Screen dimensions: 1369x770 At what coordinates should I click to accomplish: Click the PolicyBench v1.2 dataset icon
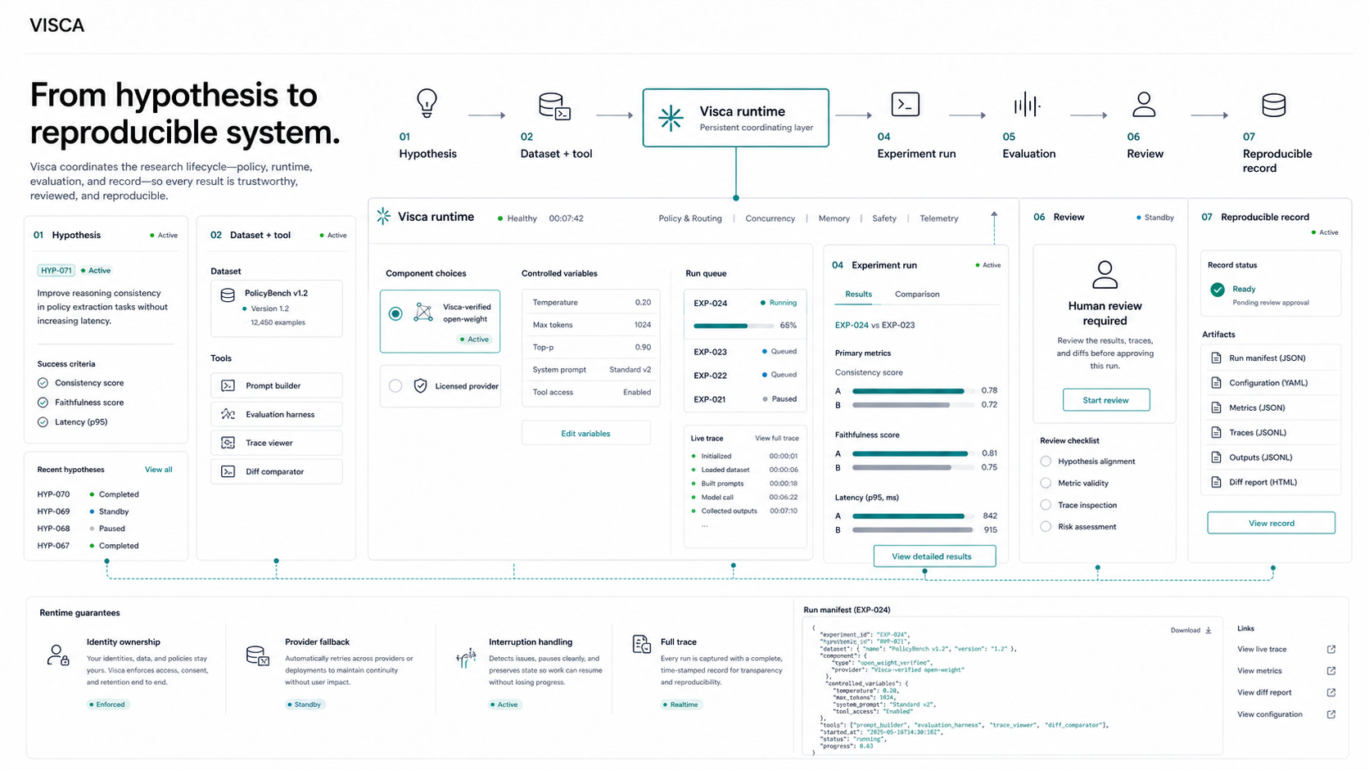pos(228,295)
